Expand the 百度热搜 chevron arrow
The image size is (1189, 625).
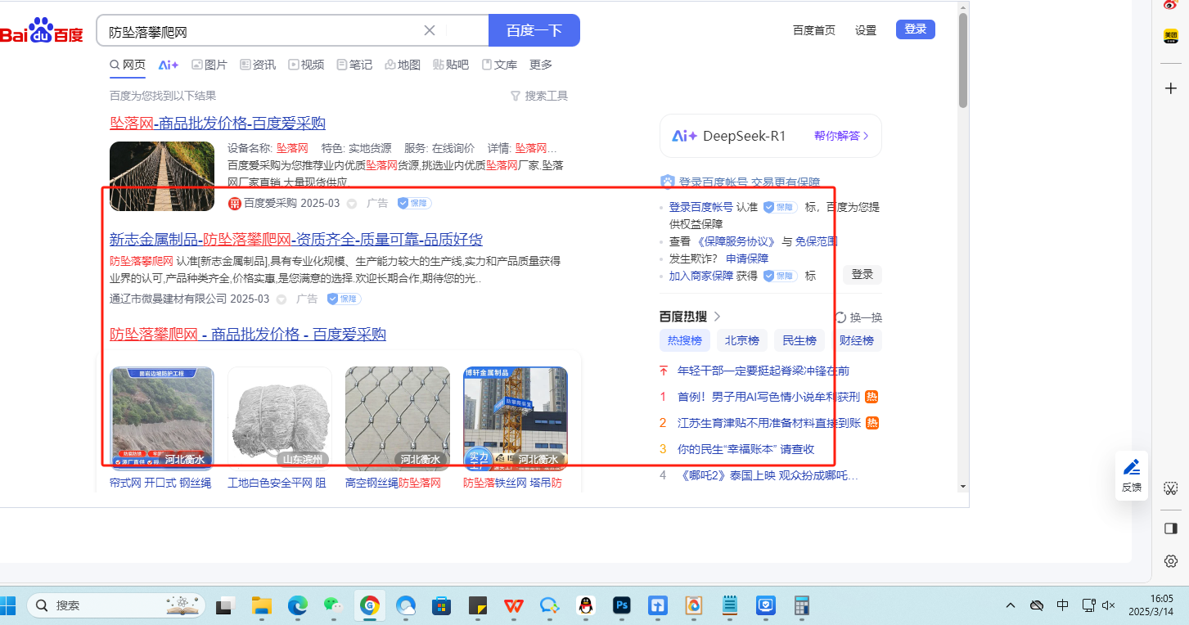tap(718, 317)
